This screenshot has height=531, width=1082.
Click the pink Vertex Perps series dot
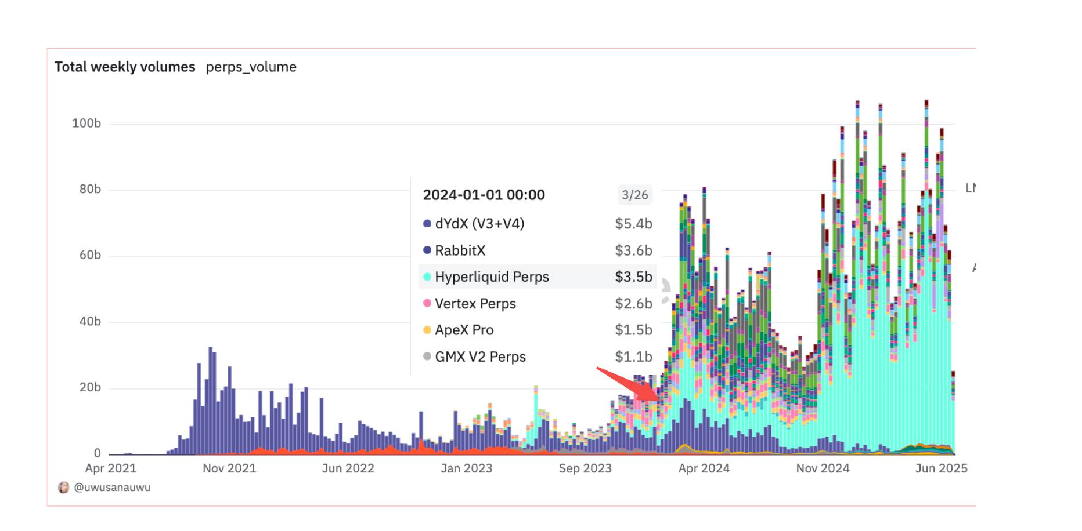(x=427, y=304)
